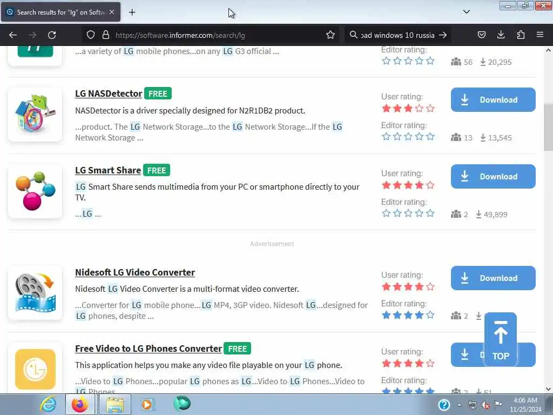The width and height of the screenshot is (553, 415).
Task: Reload the current page
Action: click(52, 35)
